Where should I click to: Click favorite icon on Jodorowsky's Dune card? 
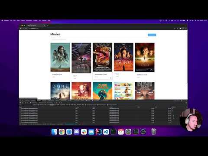111,78
